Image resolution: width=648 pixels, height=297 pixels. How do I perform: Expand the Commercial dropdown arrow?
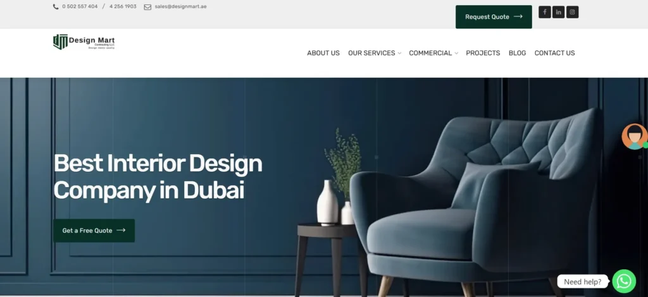pos(456,53)
